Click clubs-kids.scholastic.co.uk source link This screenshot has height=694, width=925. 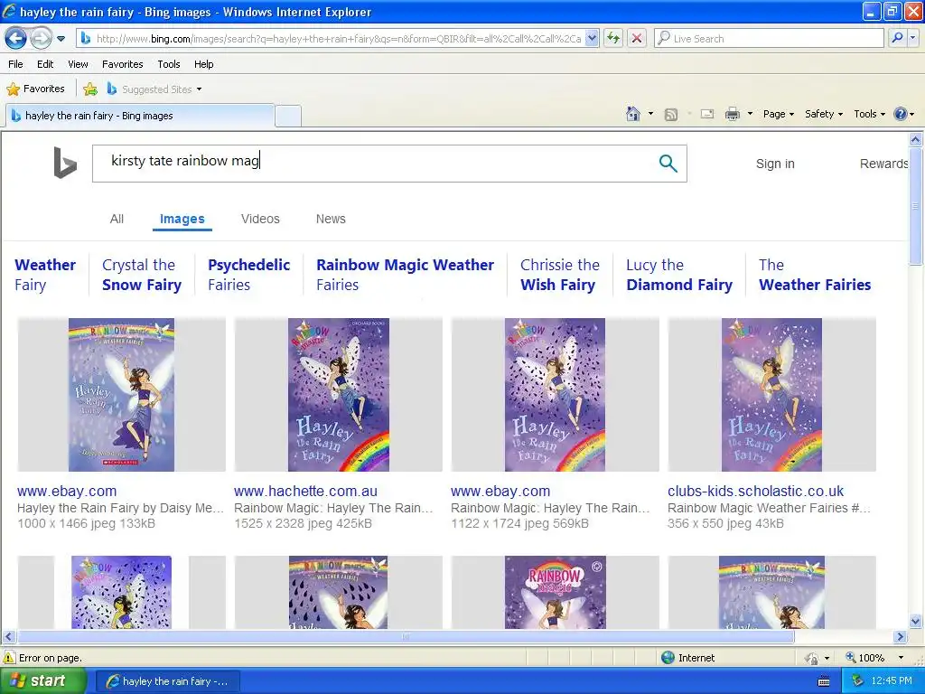[x=756, y=491]
